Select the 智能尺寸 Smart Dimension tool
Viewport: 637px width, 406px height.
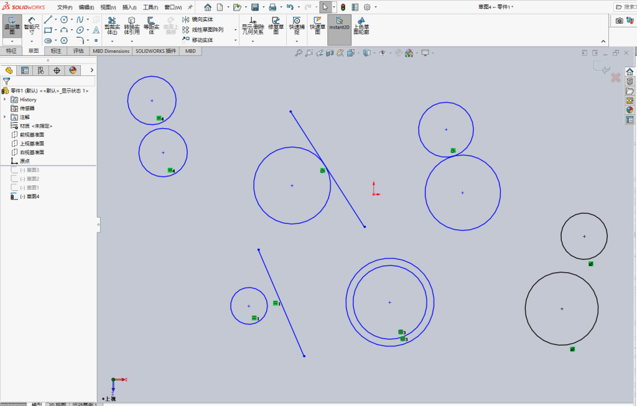pos(32,25)
